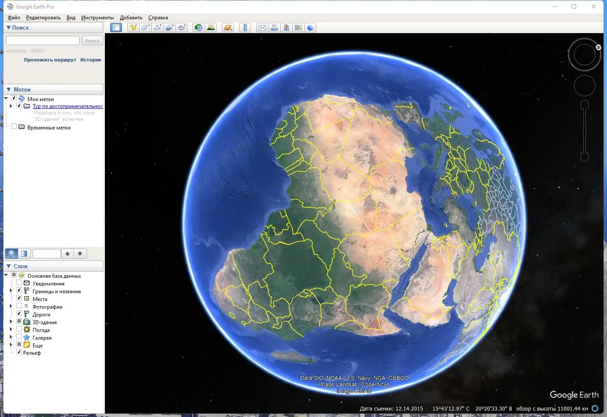Start recording a tour

(x=182, y=27)
